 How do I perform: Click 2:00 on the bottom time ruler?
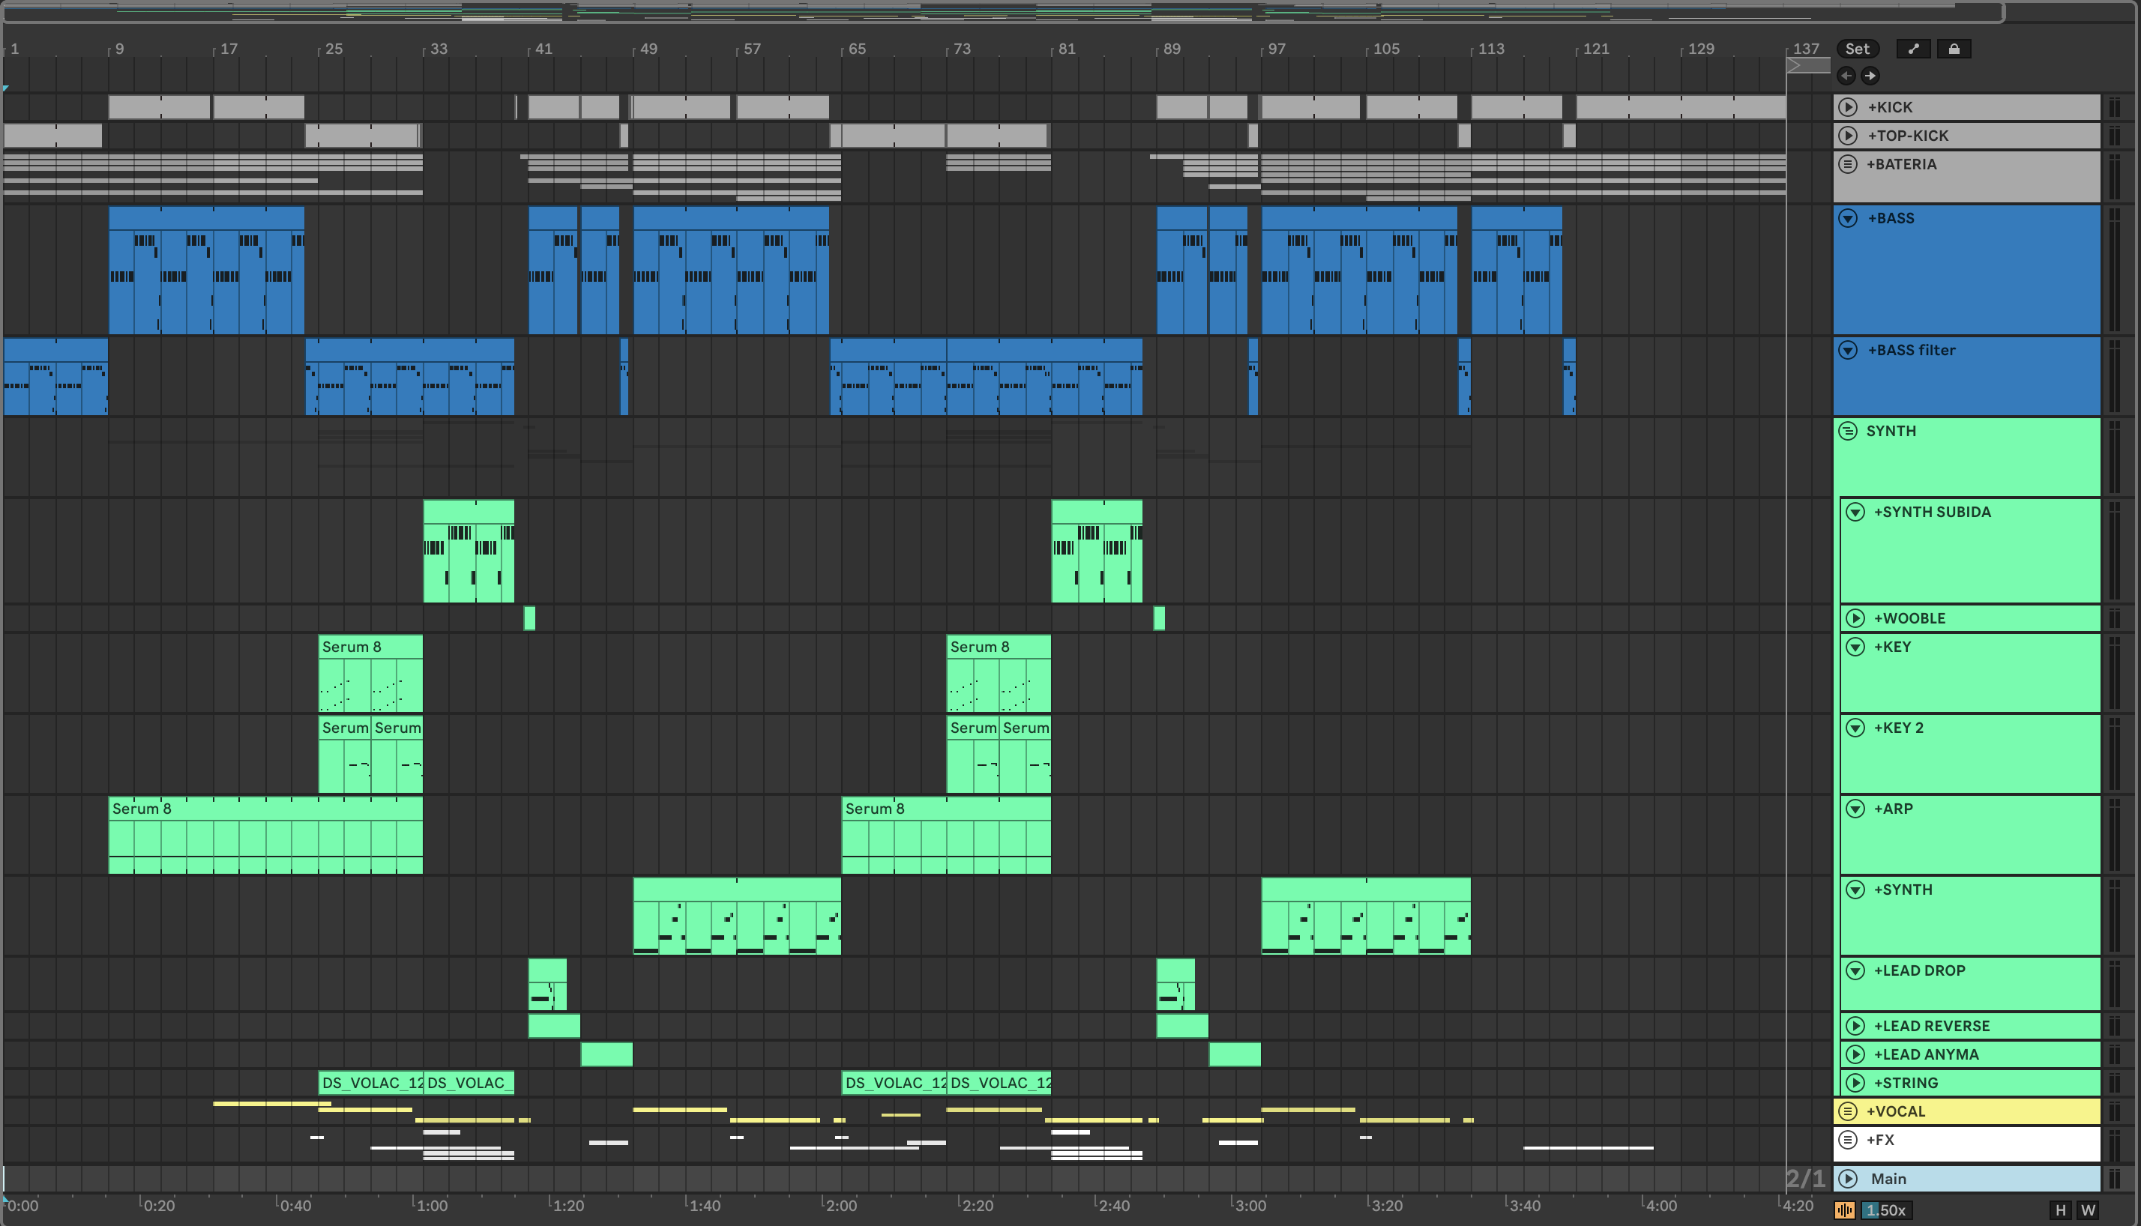point(840,1206)
